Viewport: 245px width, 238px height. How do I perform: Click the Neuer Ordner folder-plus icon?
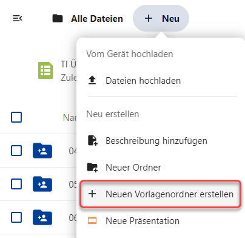coord(92,168)
